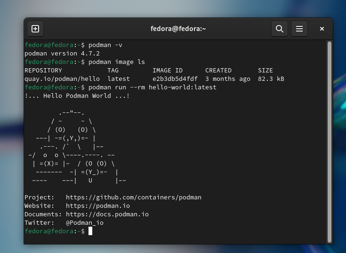Image resolution: width=346 pixels, height=253 pixels.
Task: Click the 'podman run --rm hello-world:latest' command
Action: (152, 87)
